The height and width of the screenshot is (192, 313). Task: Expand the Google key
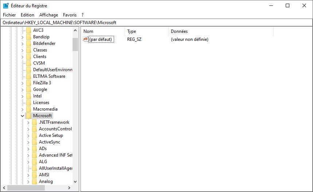point(22,90)
